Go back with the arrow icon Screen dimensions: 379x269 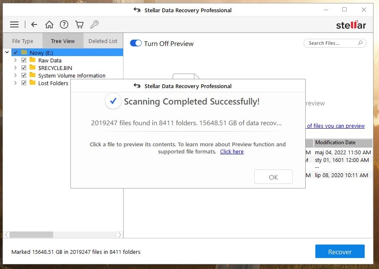point(34,24)
